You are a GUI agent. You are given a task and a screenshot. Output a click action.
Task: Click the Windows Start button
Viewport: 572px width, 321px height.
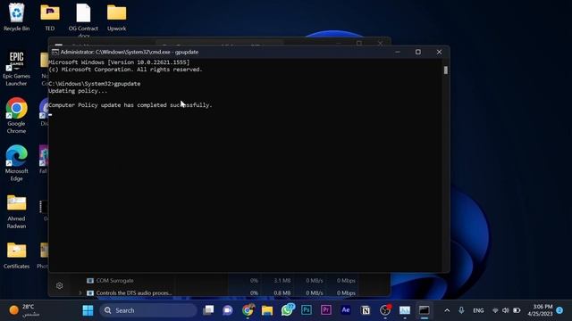[88, 310]
